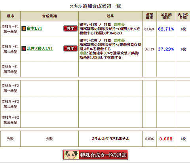The width and height of the screenshot is (190, 163).
Task: Click the 素材カード1 第二希望 row label
Action: click(10, 49)
